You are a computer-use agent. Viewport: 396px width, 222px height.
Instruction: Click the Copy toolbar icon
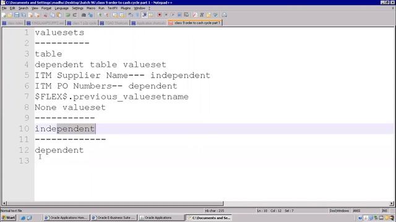tap(52, 15)
